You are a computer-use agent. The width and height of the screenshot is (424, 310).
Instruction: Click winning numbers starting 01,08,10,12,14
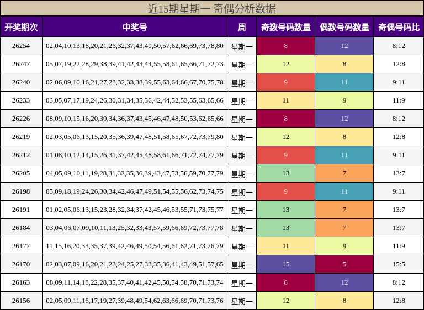(135, 155)
